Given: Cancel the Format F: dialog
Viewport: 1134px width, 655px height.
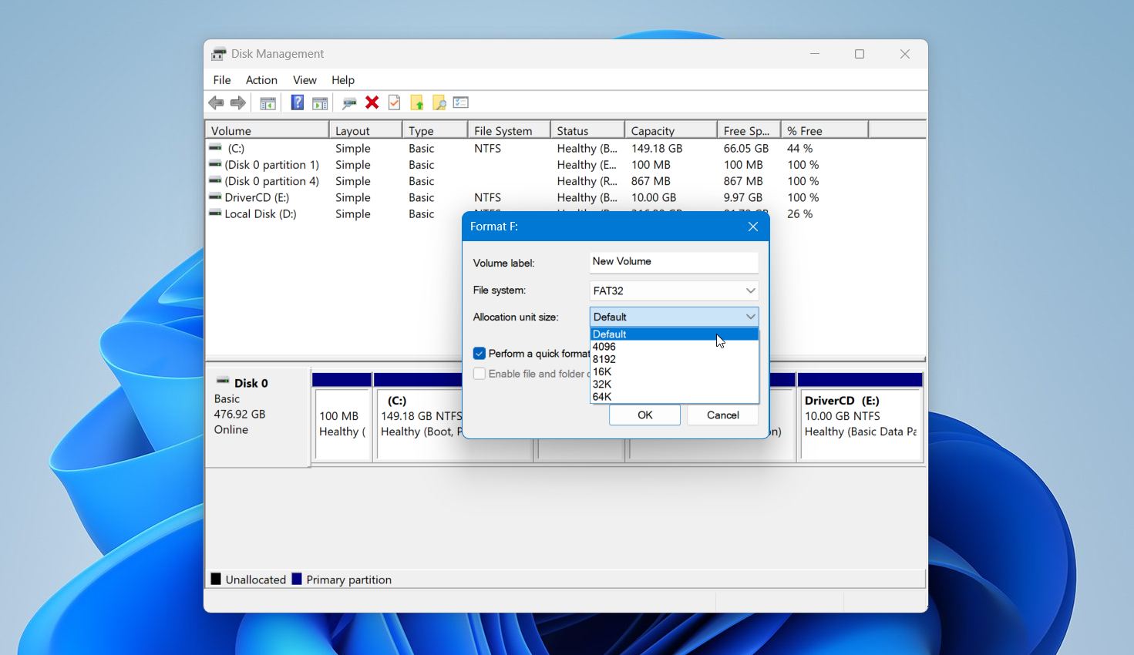Looking at the screenshot, I should [723, 415].
